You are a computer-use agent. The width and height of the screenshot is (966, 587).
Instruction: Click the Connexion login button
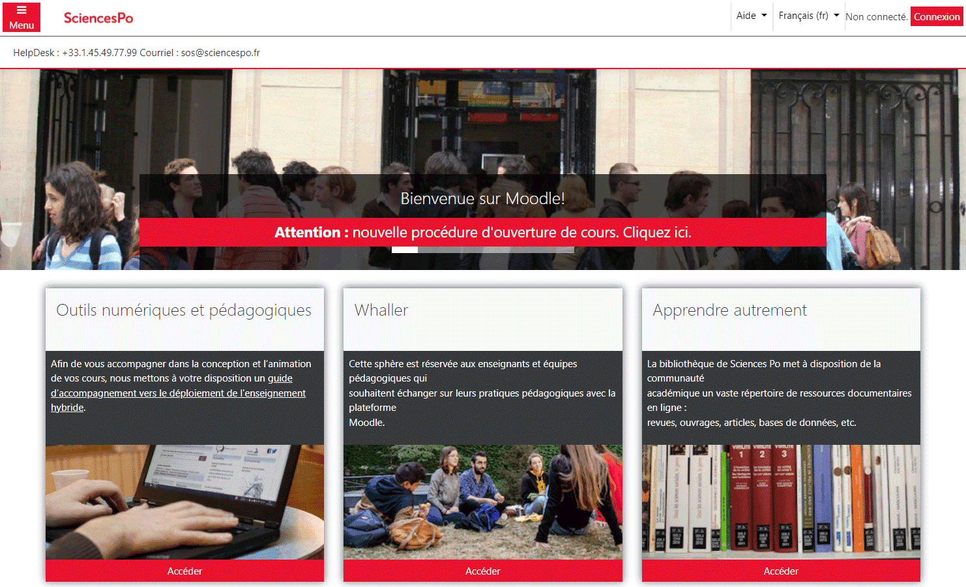tap(937, 17)
